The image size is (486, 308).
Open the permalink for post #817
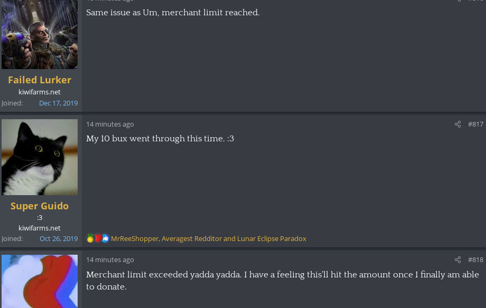click(475, 124)
